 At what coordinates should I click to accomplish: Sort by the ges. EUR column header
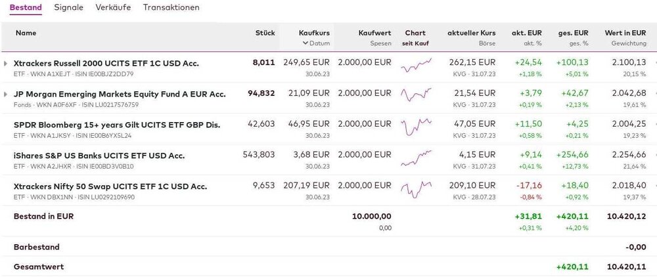[x=573, y=33]
